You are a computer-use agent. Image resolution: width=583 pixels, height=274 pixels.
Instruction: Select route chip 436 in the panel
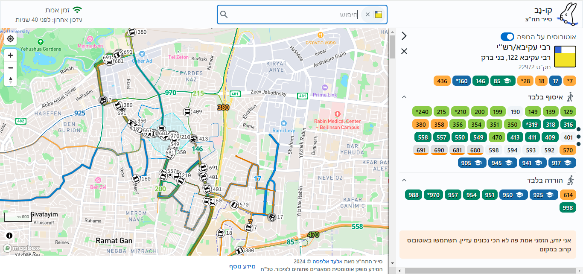(443, 81)
